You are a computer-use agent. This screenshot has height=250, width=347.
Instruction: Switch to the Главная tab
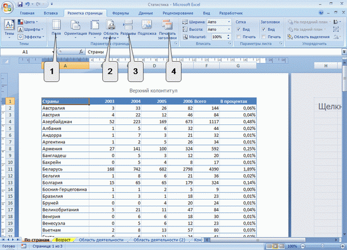pos(27,13)
